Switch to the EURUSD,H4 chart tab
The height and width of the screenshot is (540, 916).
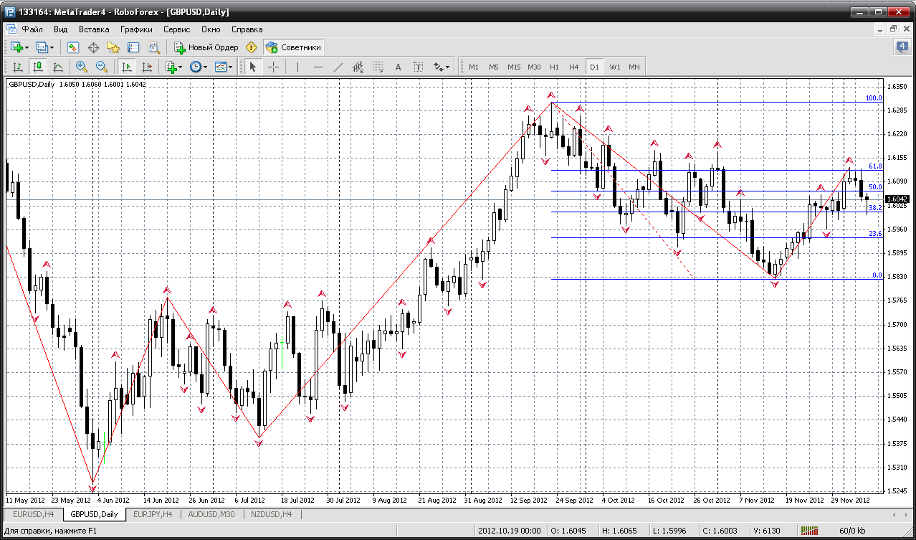pyautogui.click(x=34, y=514)
